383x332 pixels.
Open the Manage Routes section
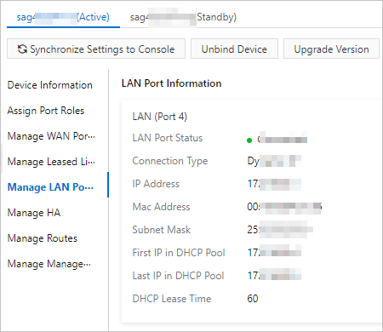tap(43, 238)
